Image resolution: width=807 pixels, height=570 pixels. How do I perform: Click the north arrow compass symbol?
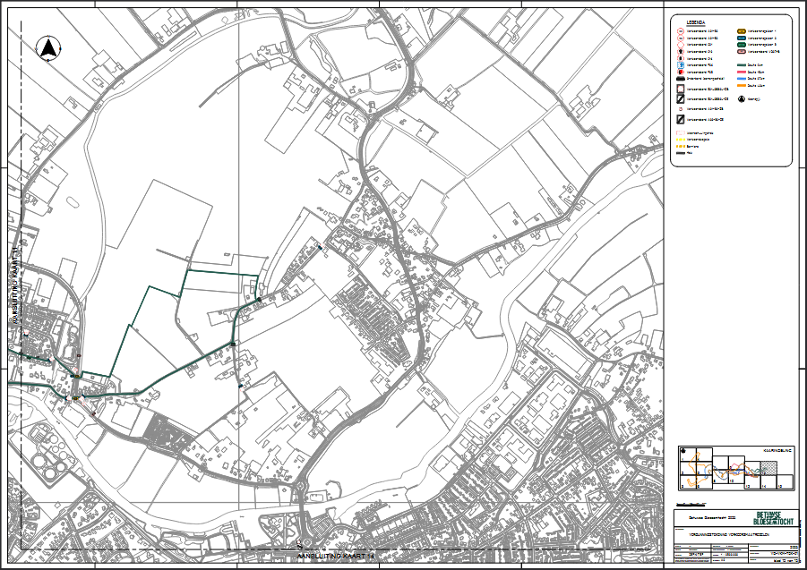(46, 48)
